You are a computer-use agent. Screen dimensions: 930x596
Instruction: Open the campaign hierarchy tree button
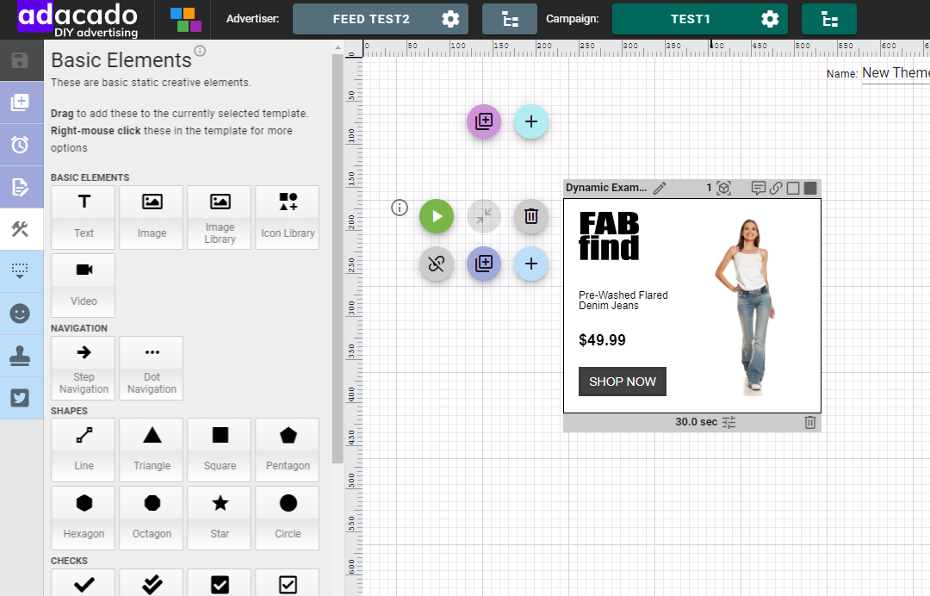(829, 20)
